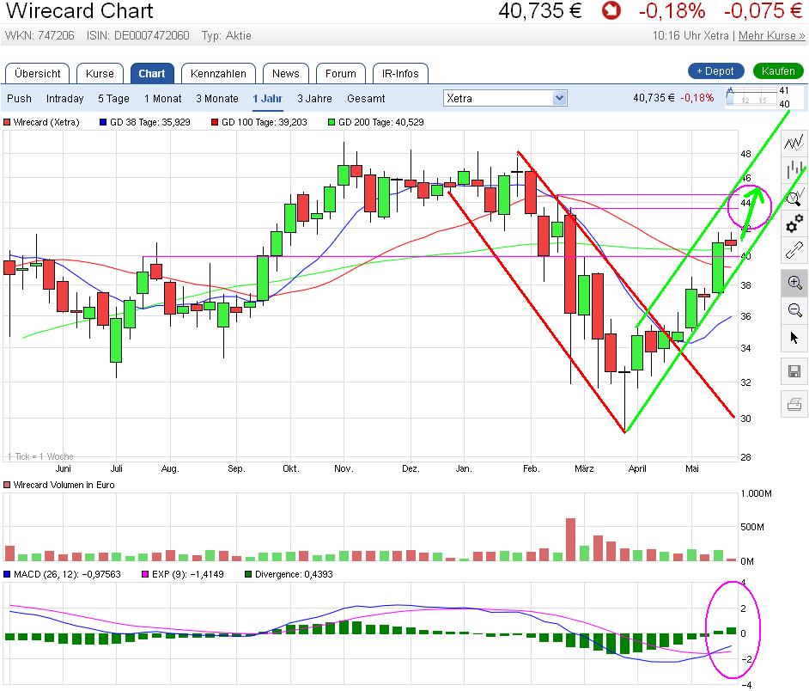Click the Wirecard Volumen legend swatch
The image size is (809, 691).
coord(7,485)
